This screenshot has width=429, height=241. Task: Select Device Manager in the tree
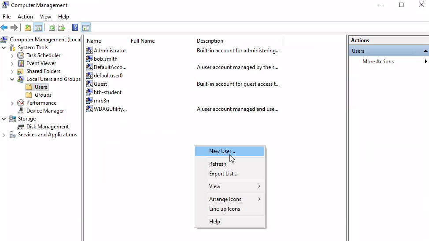tap(45, 111)
